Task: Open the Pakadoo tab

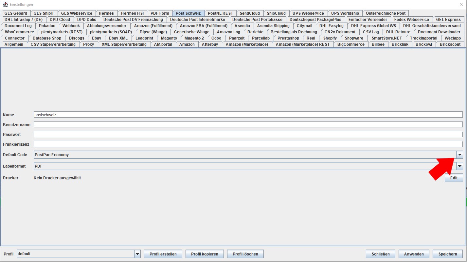Action: tap(47, 26)
